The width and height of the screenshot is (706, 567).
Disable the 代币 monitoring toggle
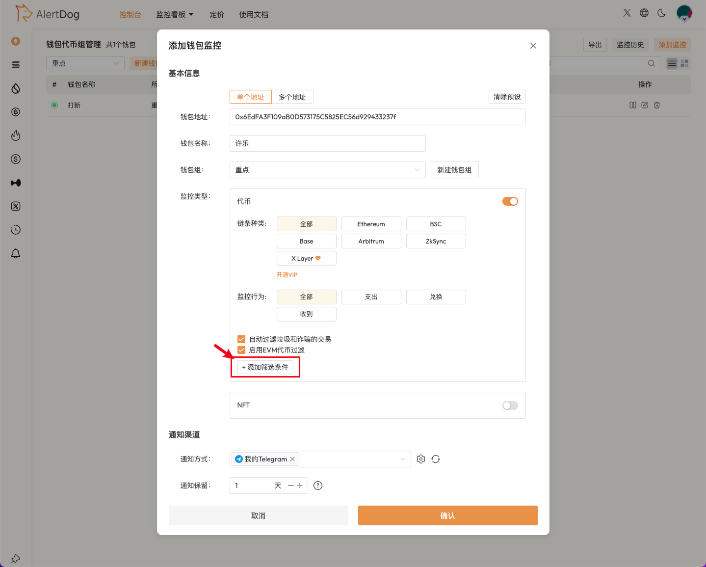(510, 201)
